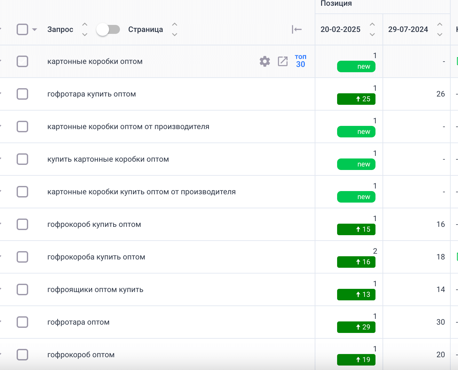Select all rows with header checkbox

[x=22, y=29]
